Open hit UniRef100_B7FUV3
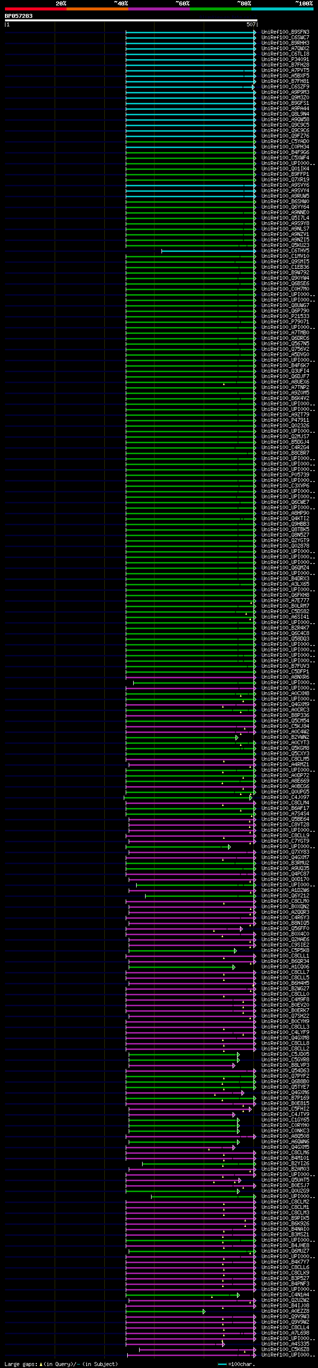 pos(285,666)
